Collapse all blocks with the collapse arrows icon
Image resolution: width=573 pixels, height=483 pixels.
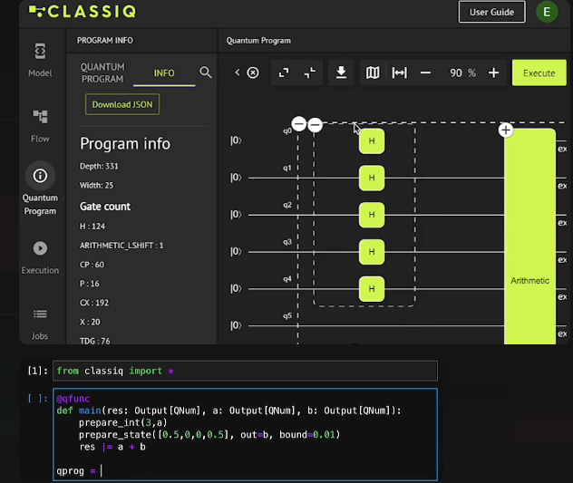310,72
